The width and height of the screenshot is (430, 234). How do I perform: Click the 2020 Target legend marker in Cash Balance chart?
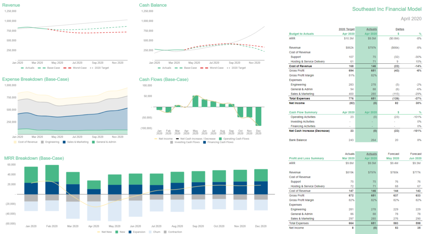(228, 68)
